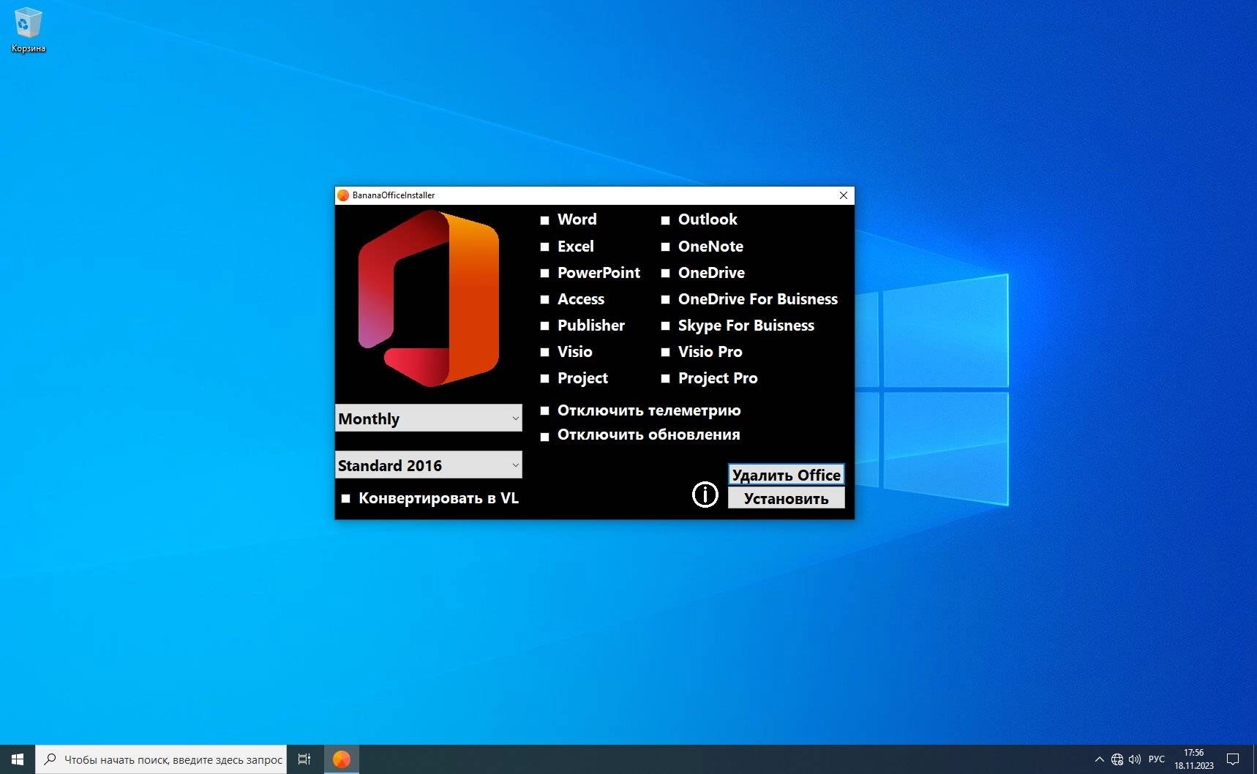Open the Standard 2016 edition dropdown
The image size is (1257, 774).
tap(429, 465)
